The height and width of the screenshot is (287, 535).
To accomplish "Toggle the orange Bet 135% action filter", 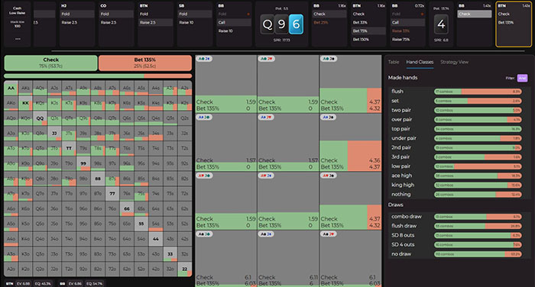I will pyautogui.click(x=145, y=63).
